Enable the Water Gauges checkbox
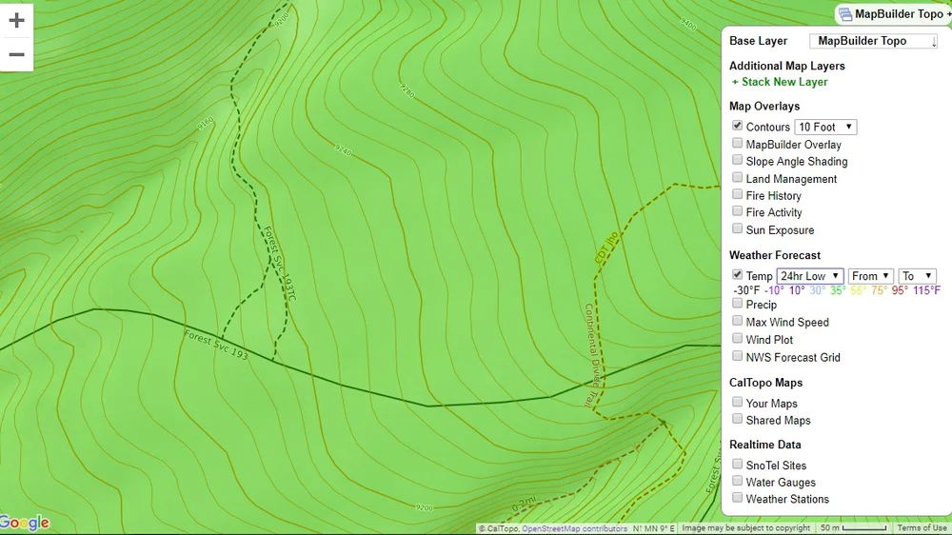 (737, 481)
